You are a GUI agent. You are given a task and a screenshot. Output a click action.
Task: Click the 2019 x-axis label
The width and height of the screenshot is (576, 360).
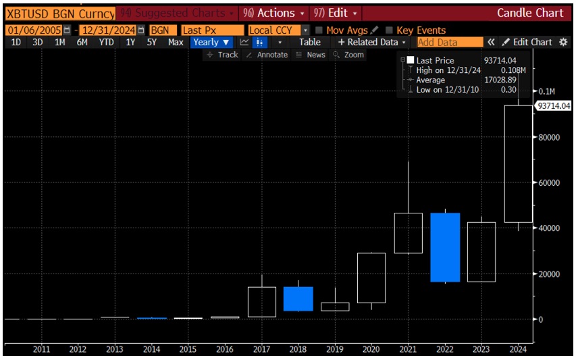pyautogui.click(x=335, y=349)
